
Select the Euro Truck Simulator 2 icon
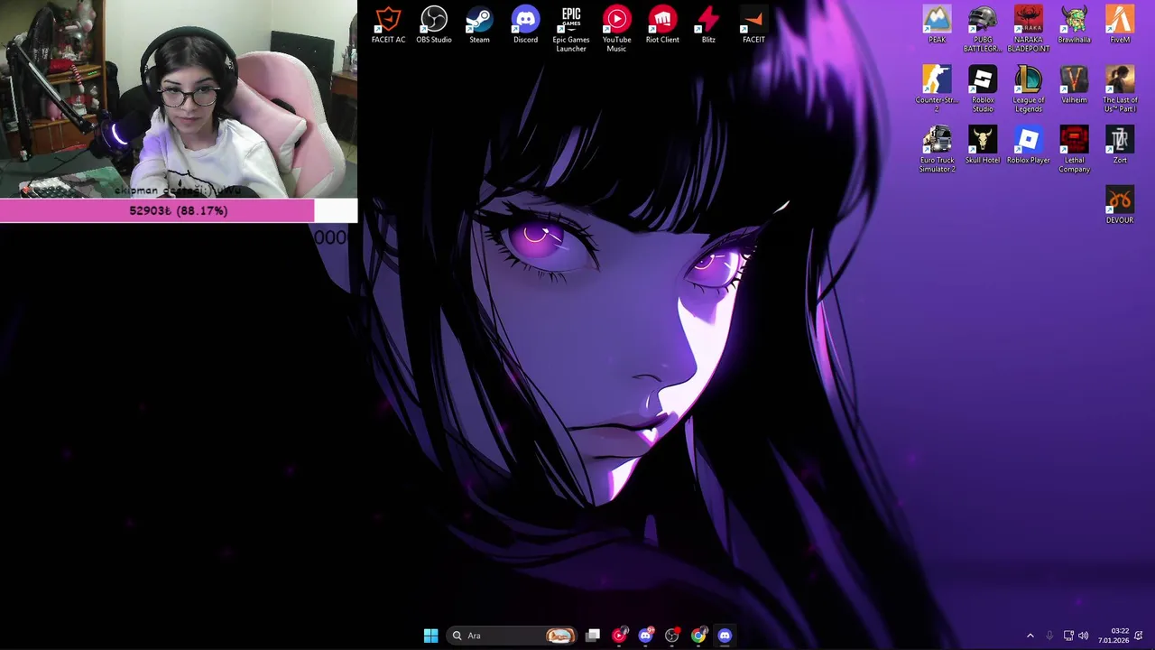(937, 150)
